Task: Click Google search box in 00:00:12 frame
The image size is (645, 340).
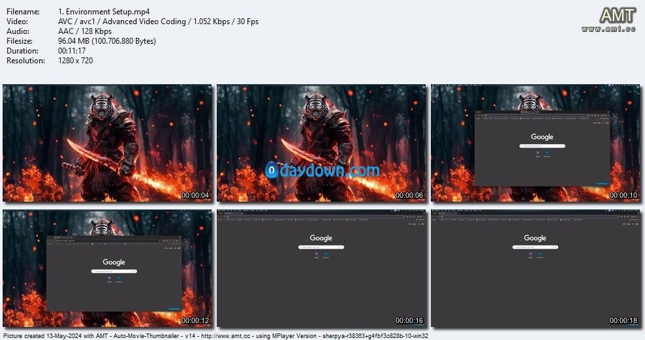Action: coord(114,271)
